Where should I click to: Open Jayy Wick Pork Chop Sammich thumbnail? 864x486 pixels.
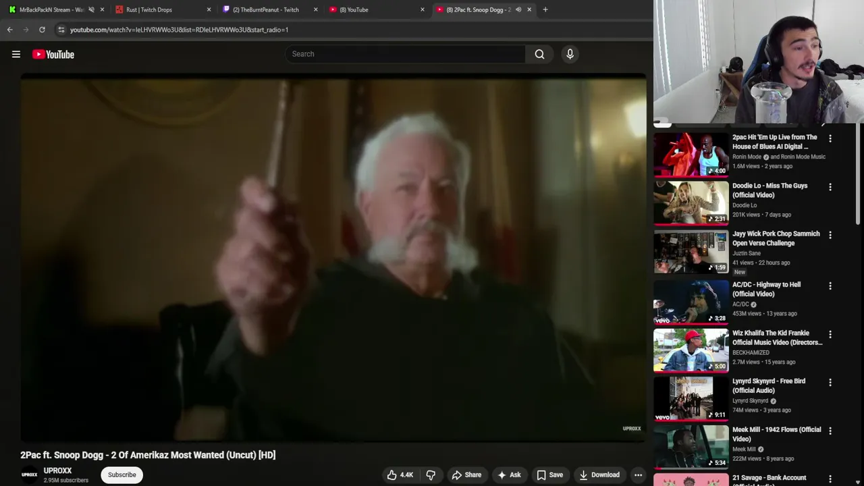691,251
